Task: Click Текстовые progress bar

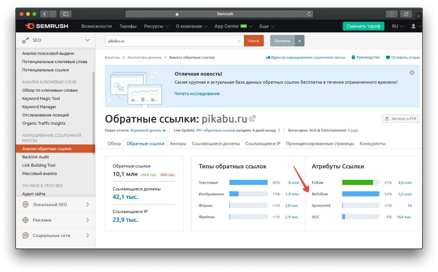Action: tap(248, 182)
